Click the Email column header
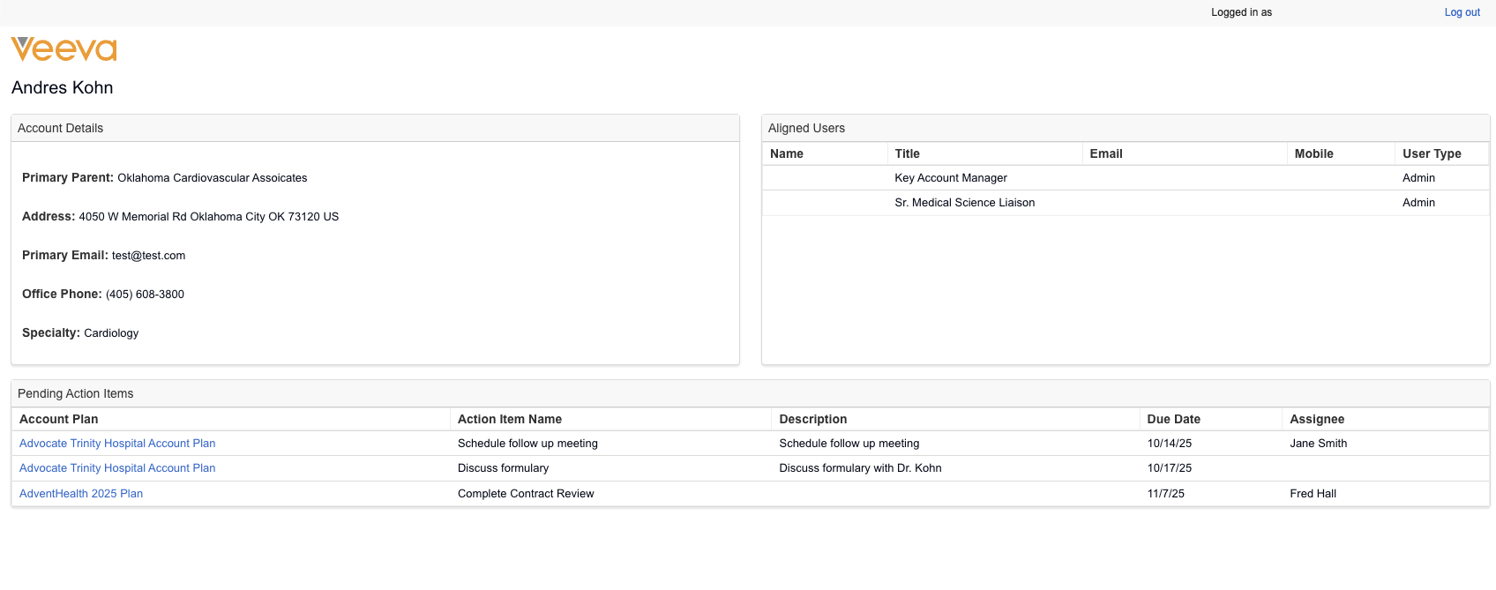The image size is (1496, 590). (1106, 153)
